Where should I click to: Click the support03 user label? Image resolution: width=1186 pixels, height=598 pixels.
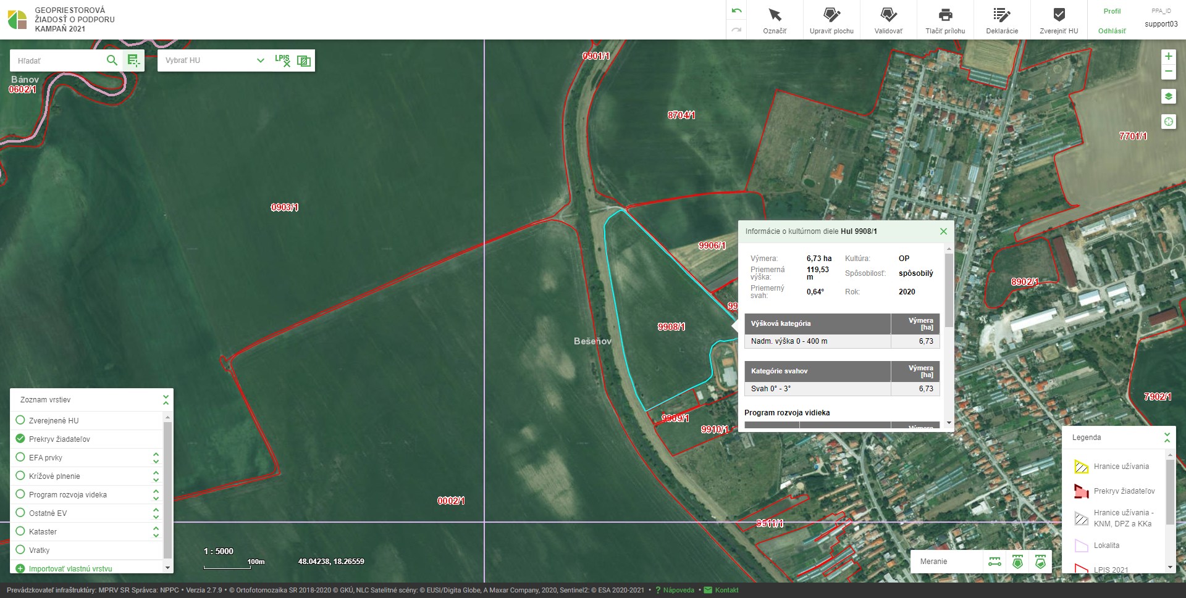[1161, 24]
